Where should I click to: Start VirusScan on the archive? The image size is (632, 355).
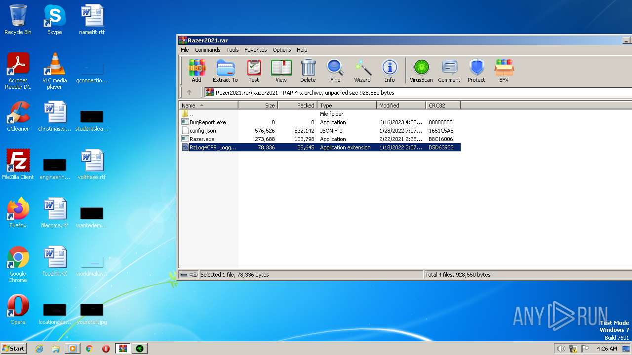[x=421, y=71]
